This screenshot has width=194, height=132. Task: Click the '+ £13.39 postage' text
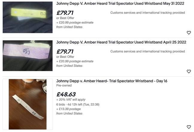point(69,109)
